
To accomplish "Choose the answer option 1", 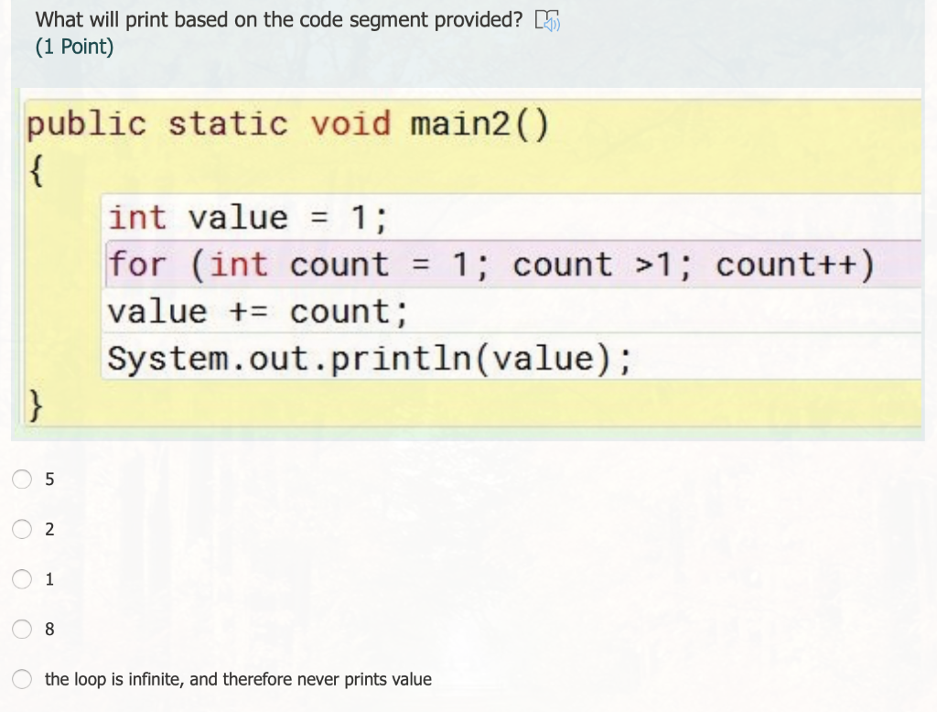I will (x=22, y=578).
